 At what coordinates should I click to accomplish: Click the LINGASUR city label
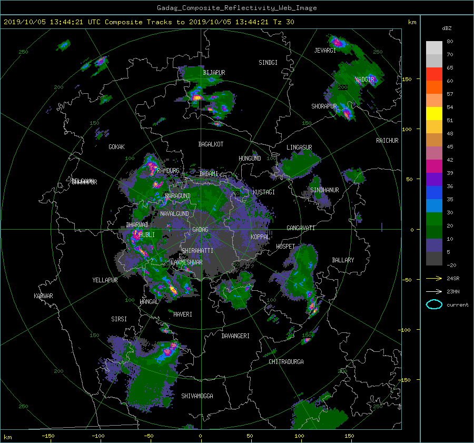pyautogui.click(x=299, y=147)
